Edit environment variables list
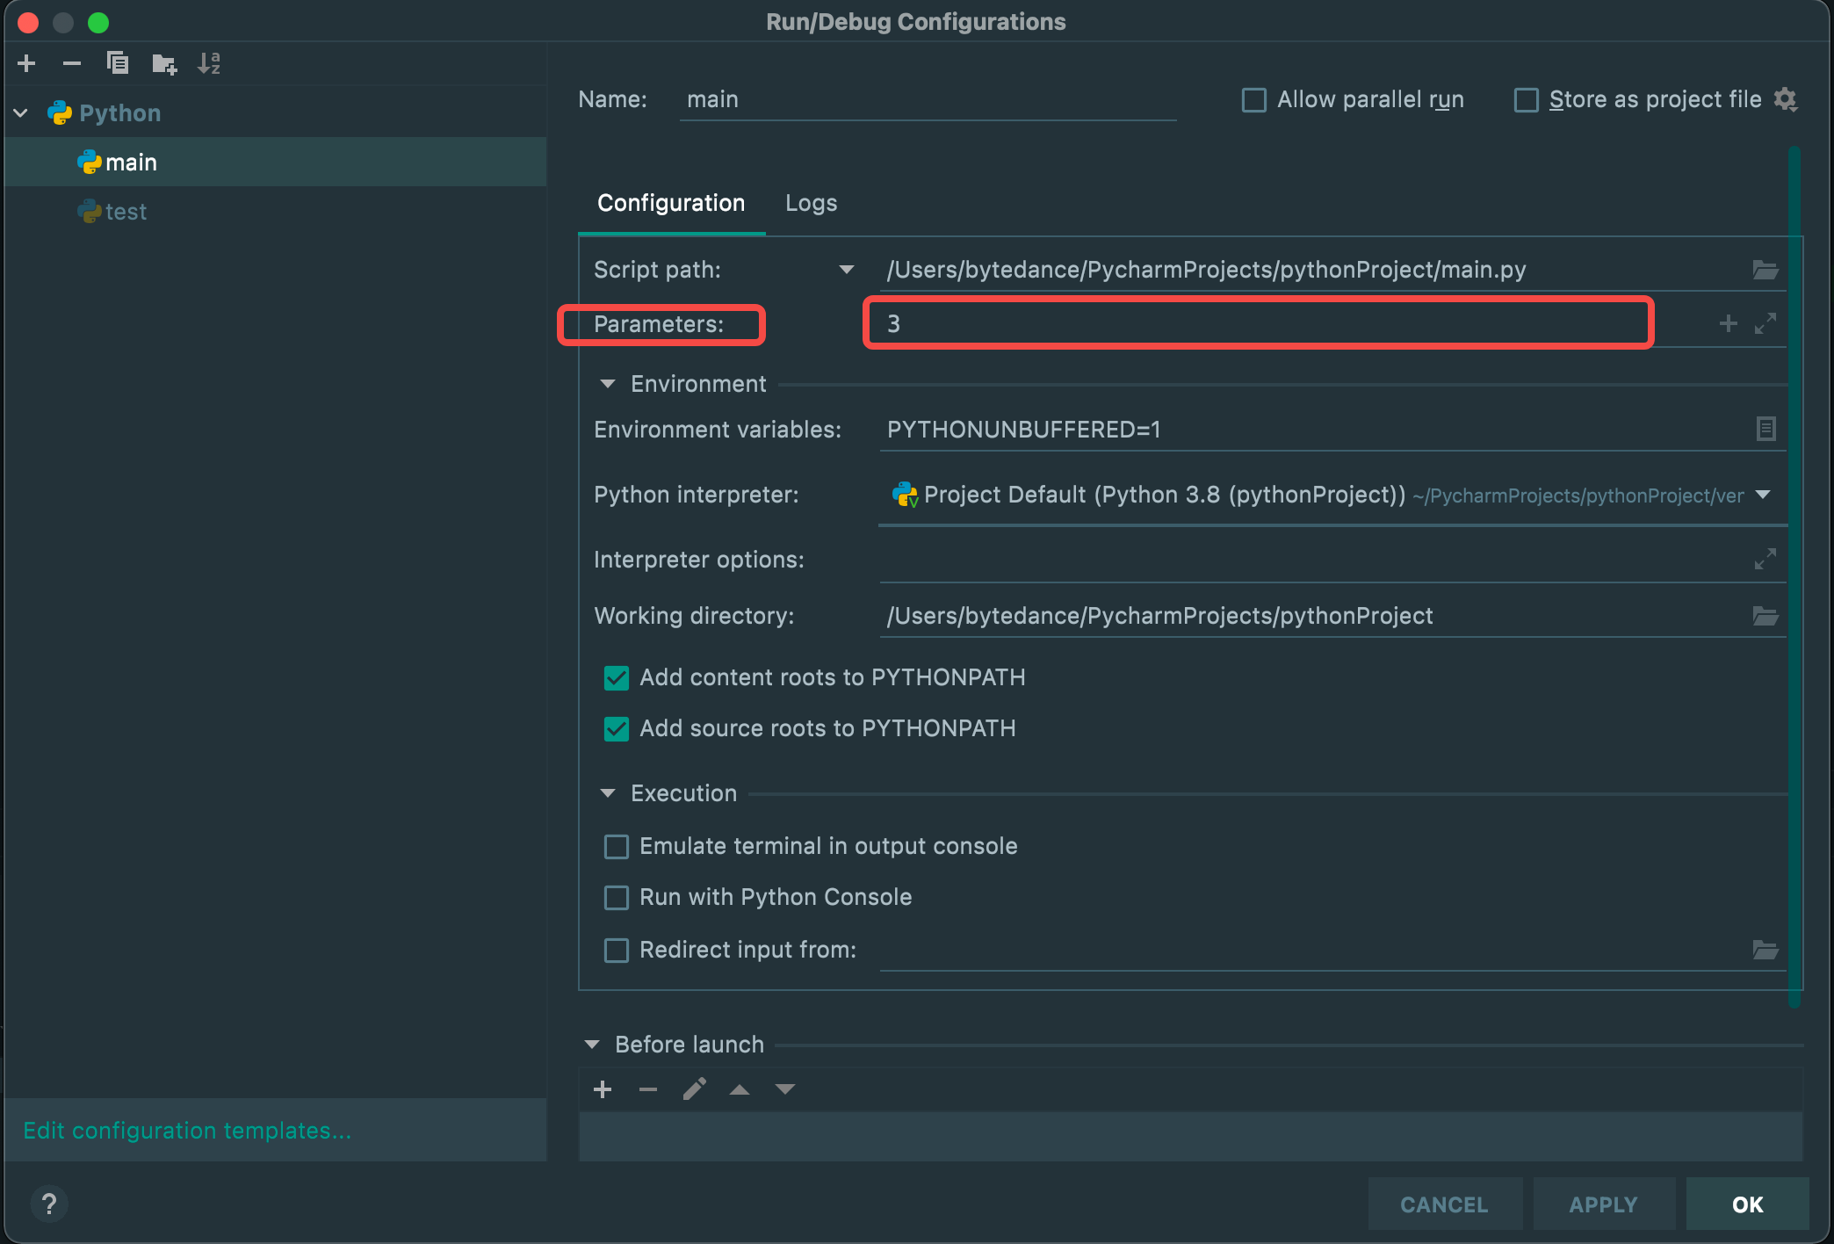 tap(1765, 429)
